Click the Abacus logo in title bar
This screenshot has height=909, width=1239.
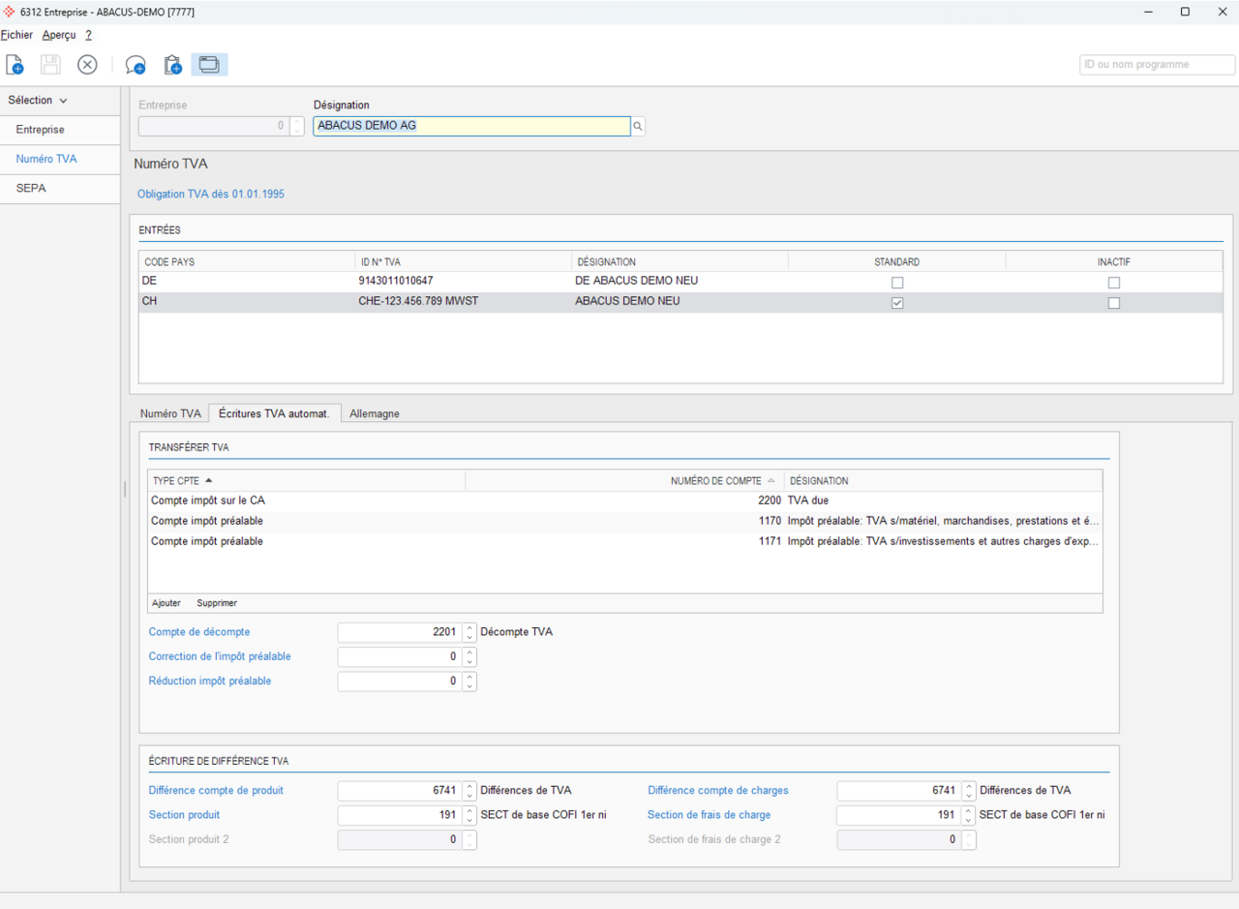click(10, 12)
